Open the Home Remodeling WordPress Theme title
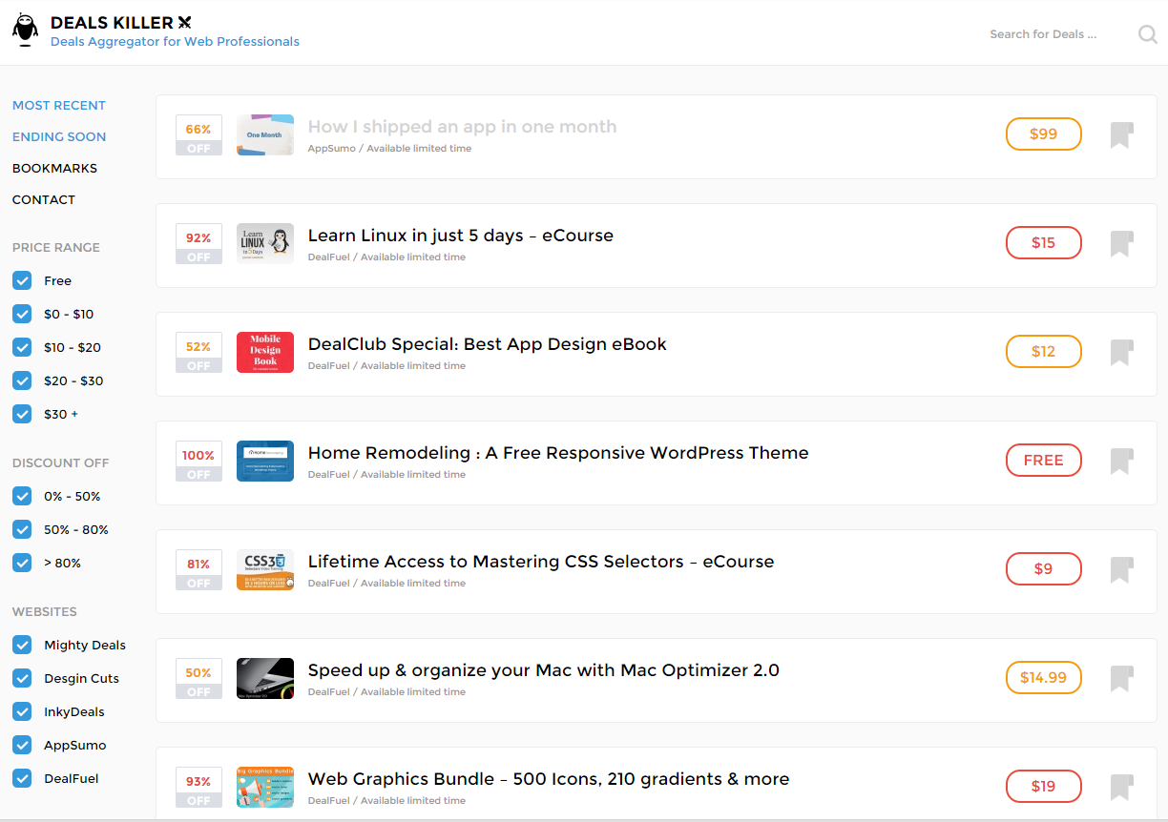1168x822 pixels. pyautogui.click(x=558, y=453)
